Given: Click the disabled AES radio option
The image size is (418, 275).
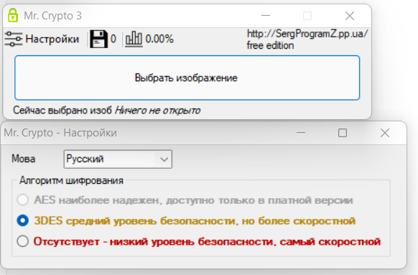Looking at the screenshot, I should pos(23,200).
